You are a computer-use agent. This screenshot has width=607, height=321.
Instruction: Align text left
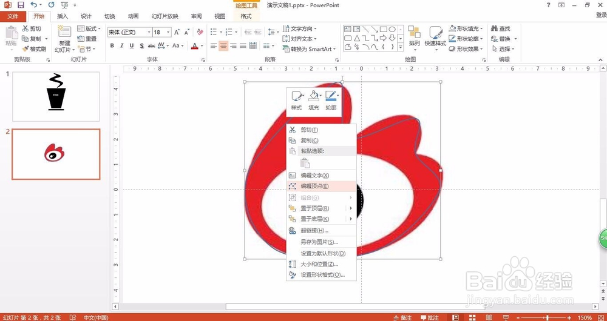click(x=213, y=45)
